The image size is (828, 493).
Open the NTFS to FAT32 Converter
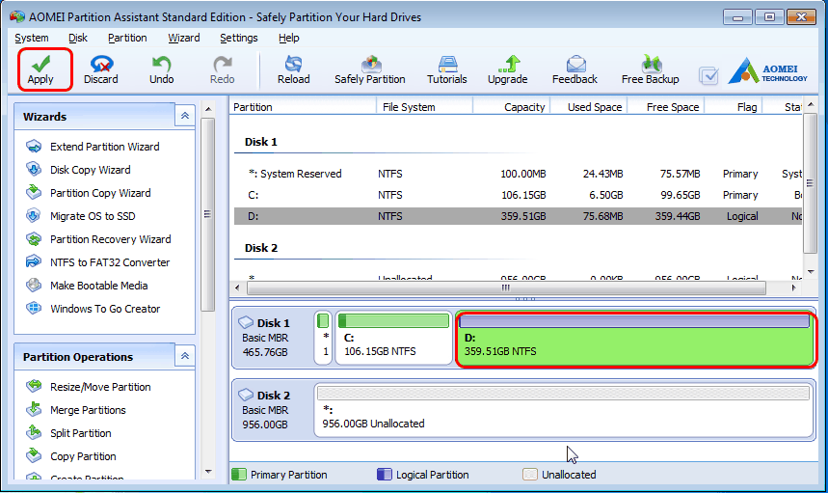[x=110, y=262]
